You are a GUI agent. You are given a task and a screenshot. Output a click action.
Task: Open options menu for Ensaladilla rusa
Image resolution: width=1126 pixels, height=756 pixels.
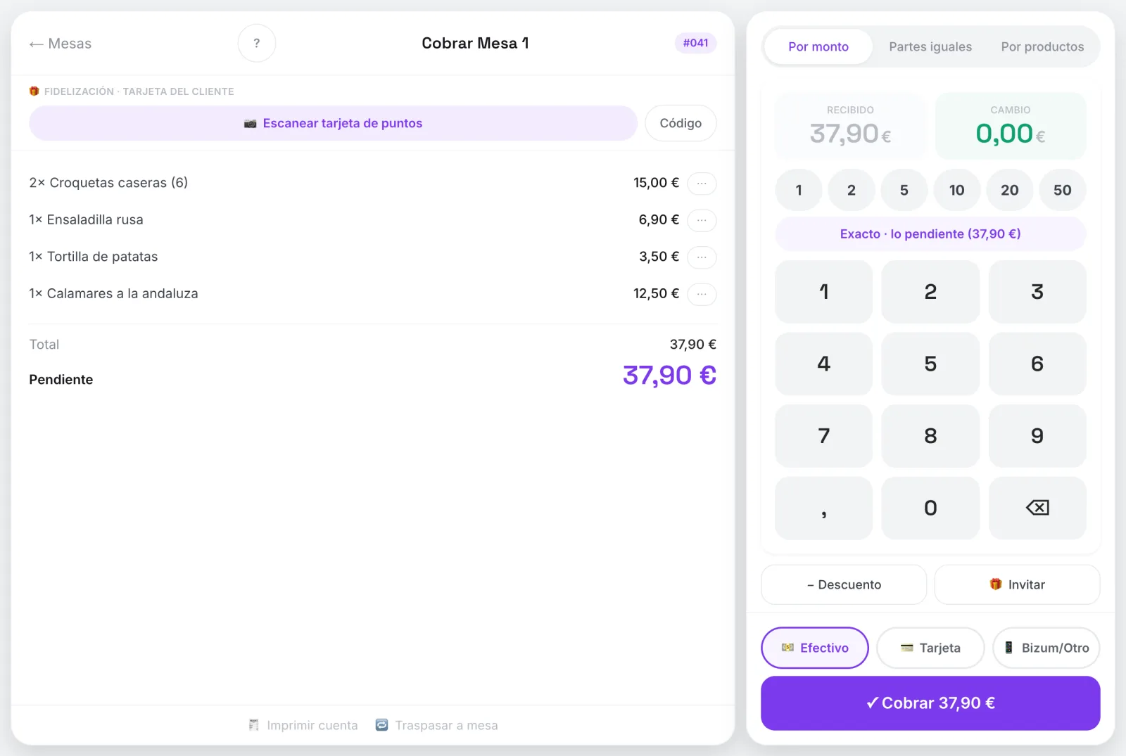[x=702, y=220]
